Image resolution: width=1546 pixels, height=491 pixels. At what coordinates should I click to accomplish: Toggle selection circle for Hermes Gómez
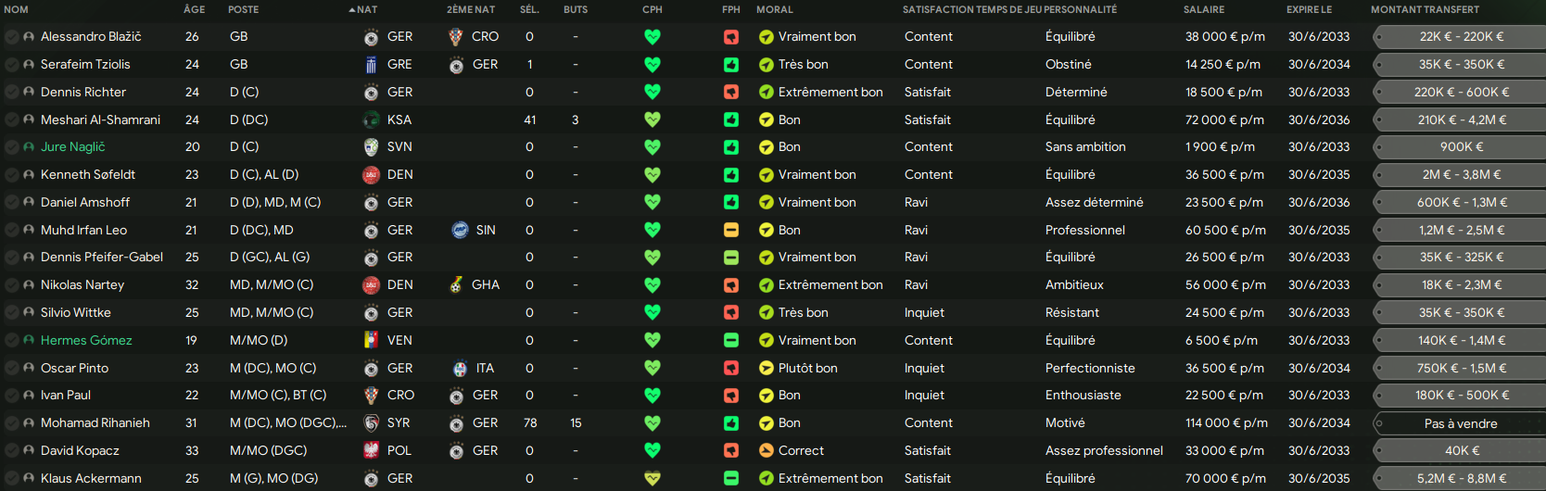[12, 341]
